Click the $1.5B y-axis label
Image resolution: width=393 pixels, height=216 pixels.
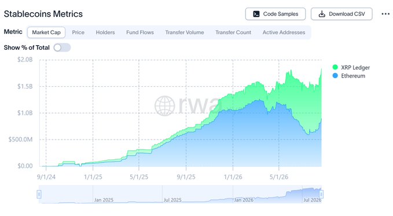(x=25, y=86)
